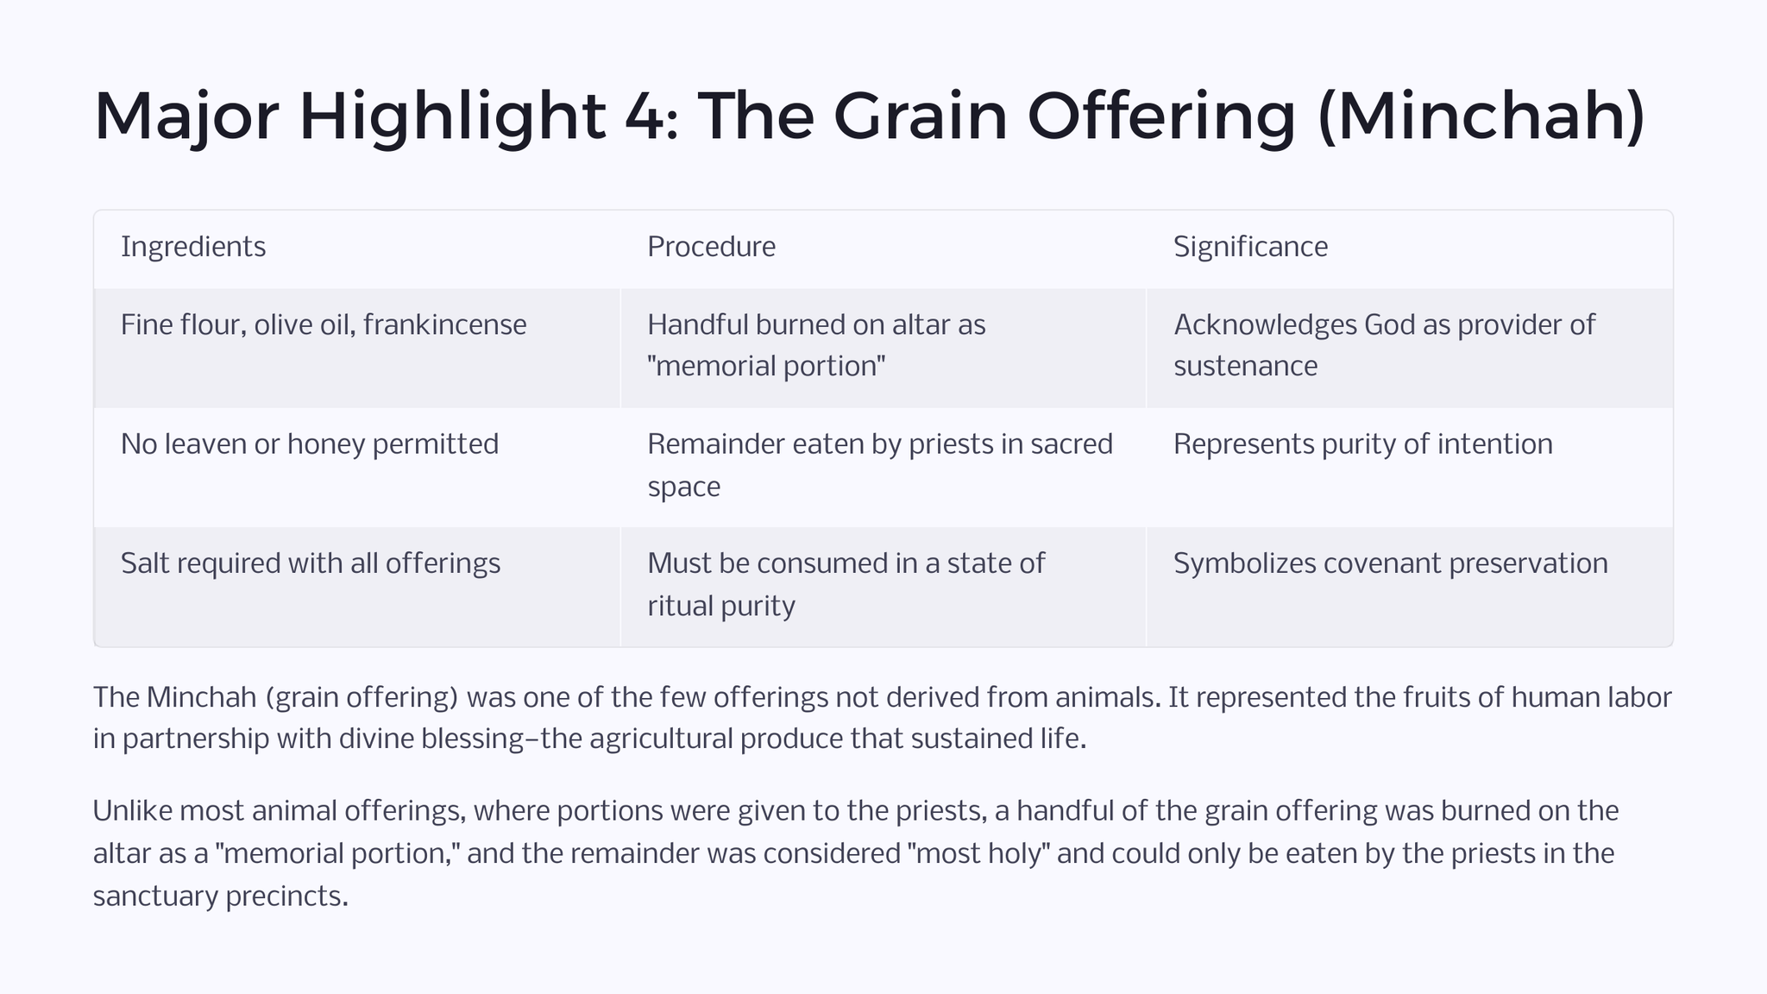Click the 'No leaven or honey permitted' cell
Viewport: 1767px width, 994px height.
pyautogui.click(x=356, y=467)
